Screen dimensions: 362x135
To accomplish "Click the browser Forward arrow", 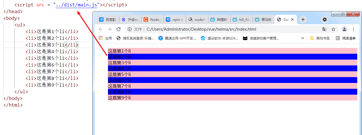I will [x=110, y=29].
